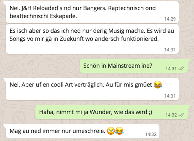Click 14:32 timestamp on "Haha" message
The image size is (194, 141).
tap(171, 115)
